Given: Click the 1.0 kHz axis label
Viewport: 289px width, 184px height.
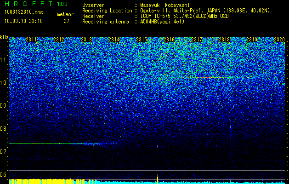Looking at the screenshot, I should 4,83.
